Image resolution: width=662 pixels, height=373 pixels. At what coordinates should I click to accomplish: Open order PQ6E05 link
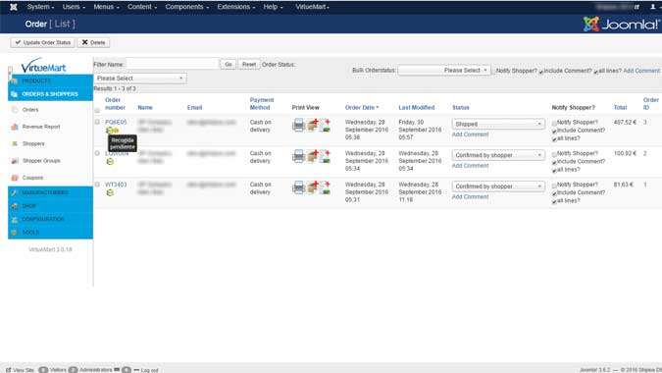coord(116,122)
